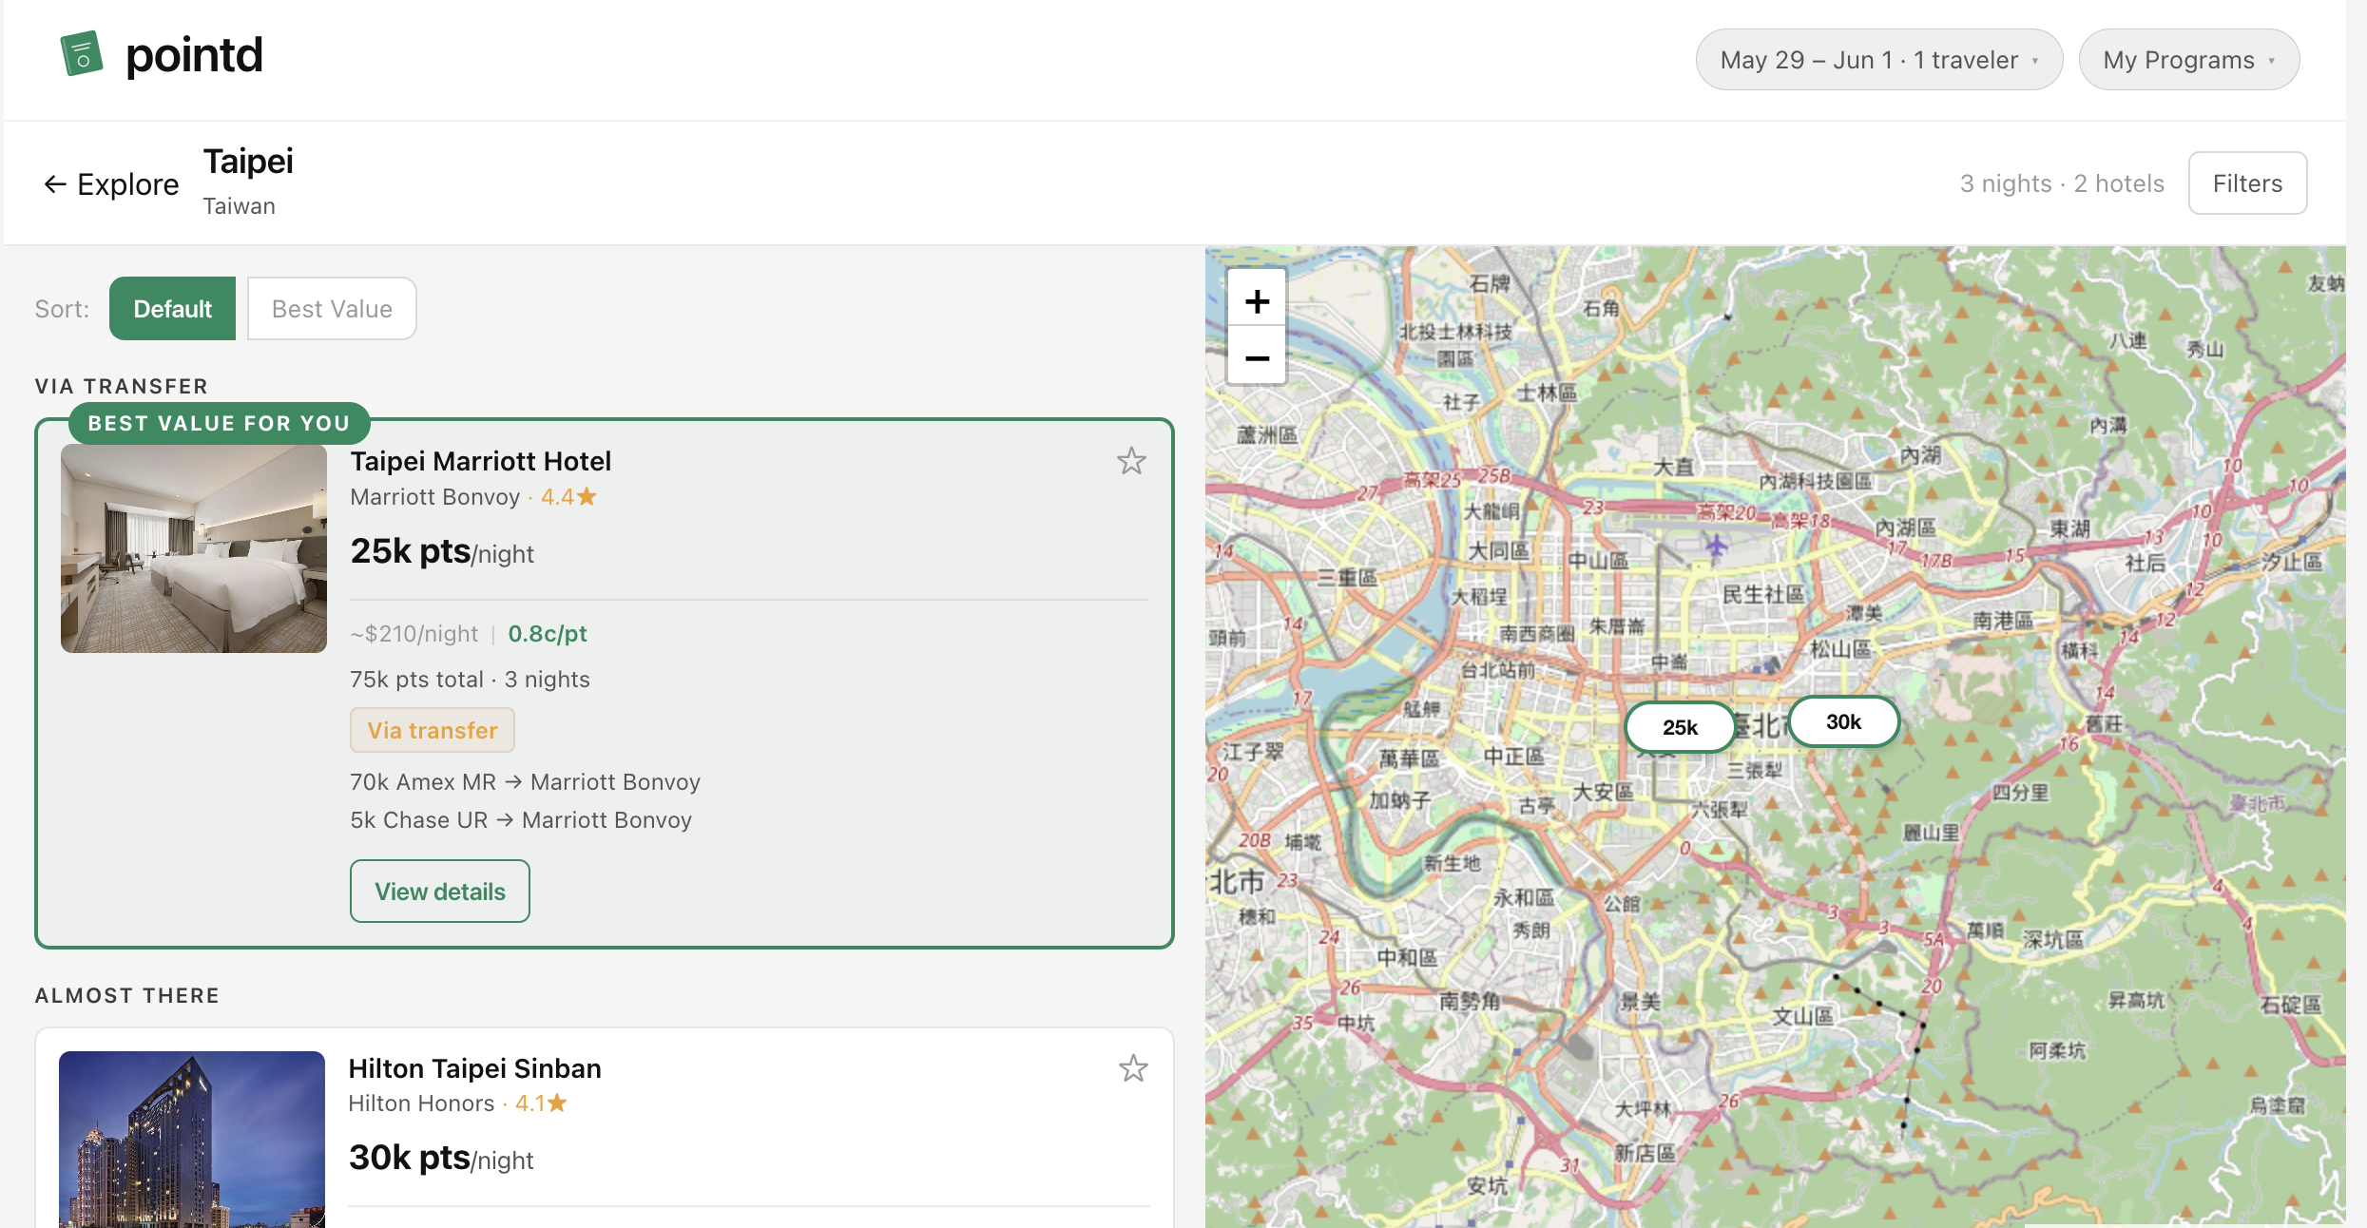This screenshot has height=1228, width=2367.
Task: Select the Default sort option
Action: click(172, 309)
